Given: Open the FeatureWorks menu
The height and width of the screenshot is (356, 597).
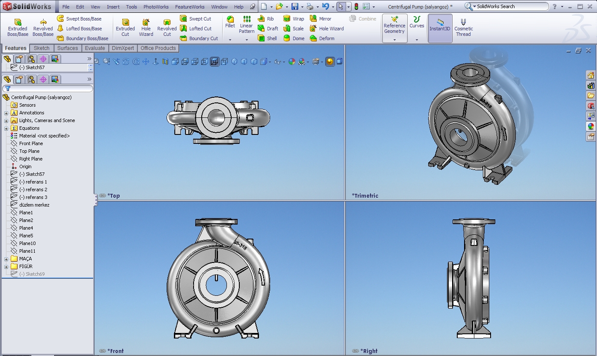Looking at the screenshot, I should click(190, 7).
